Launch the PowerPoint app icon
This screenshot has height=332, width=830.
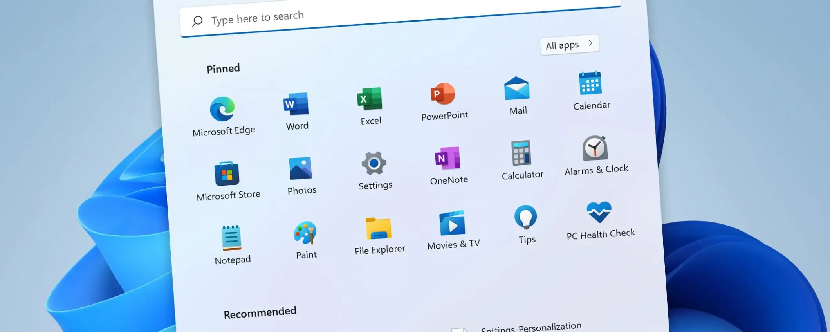[443, 94]
